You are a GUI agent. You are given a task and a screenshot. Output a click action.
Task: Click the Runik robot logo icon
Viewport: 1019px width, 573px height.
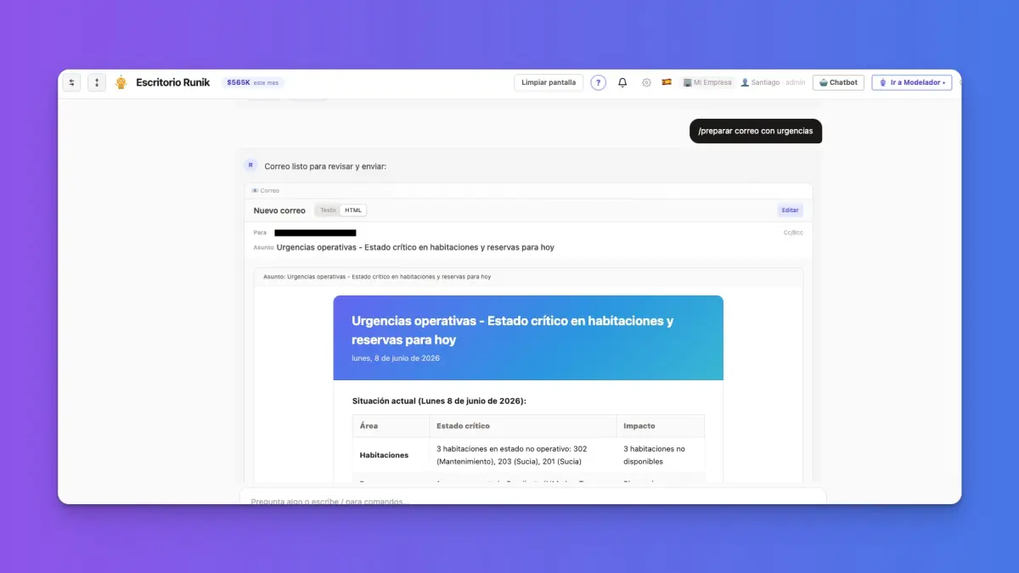[121, 82]
